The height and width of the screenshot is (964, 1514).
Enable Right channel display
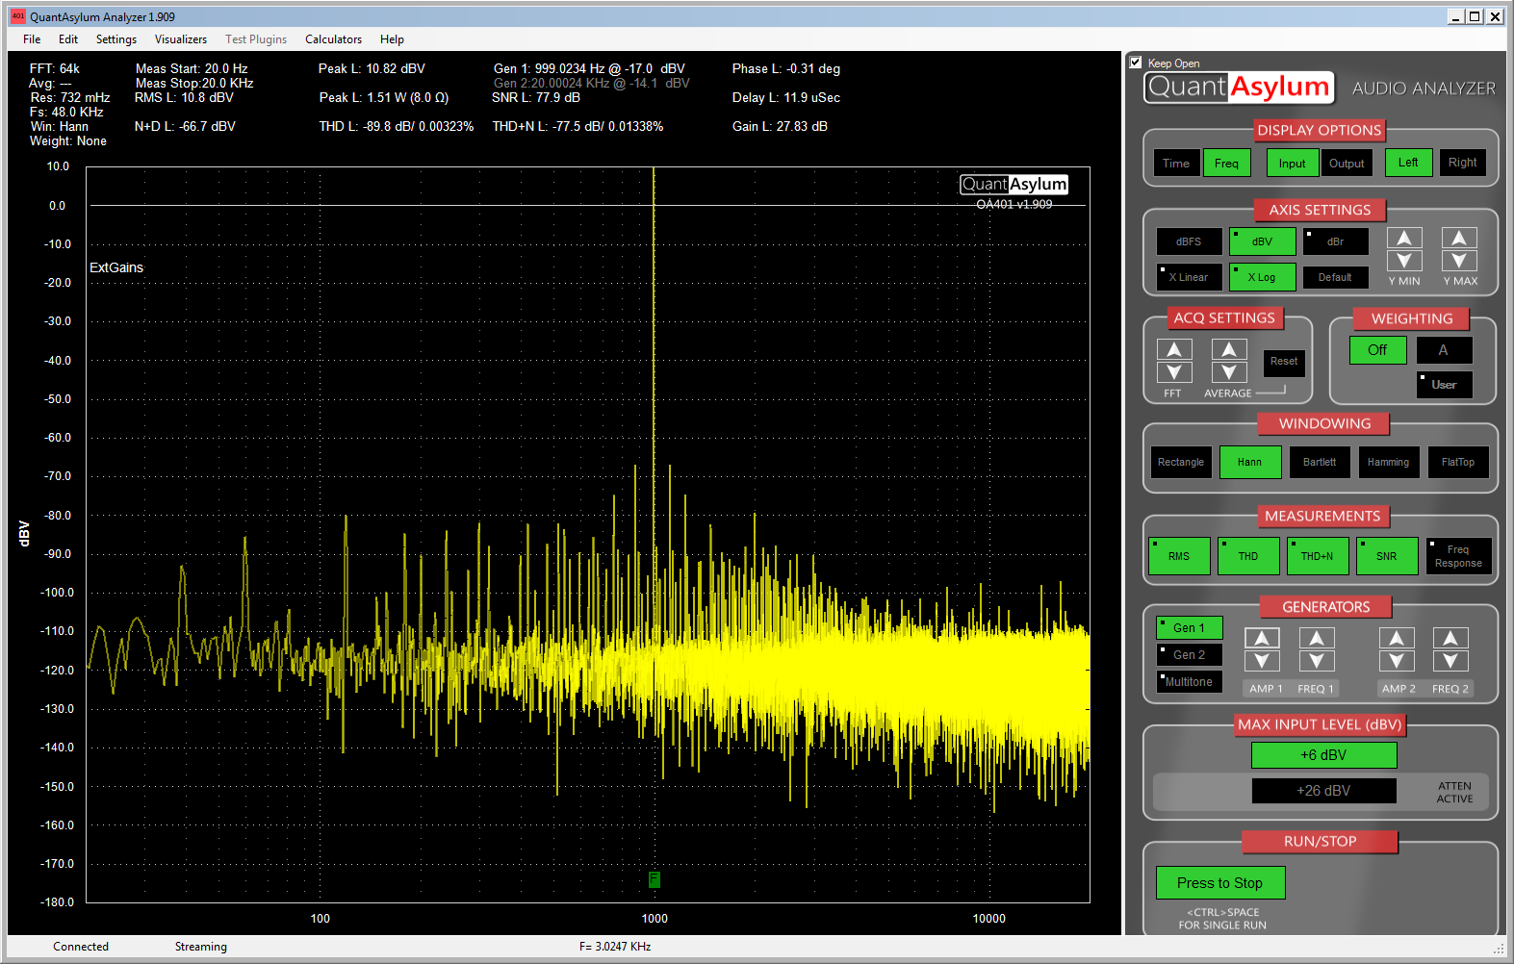1462,163
